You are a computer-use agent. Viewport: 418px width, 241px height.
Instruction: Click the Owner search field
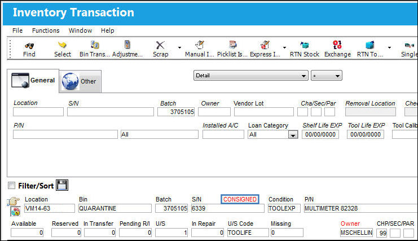(x=214, y=112)
